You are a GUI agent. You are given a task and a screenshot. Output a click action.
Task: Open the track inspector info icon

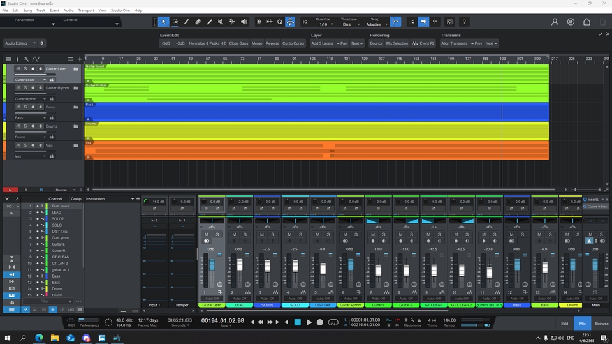pyautogui.click(x=17, y=59)
